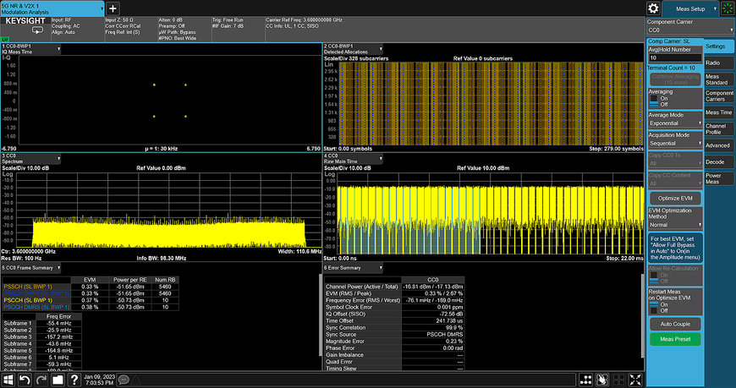736x388 pixels.
Task: Open the message speech bubble icon
Action: pos(124,380)
